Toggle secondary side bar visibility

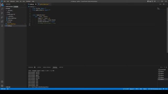tap(152, 1)
